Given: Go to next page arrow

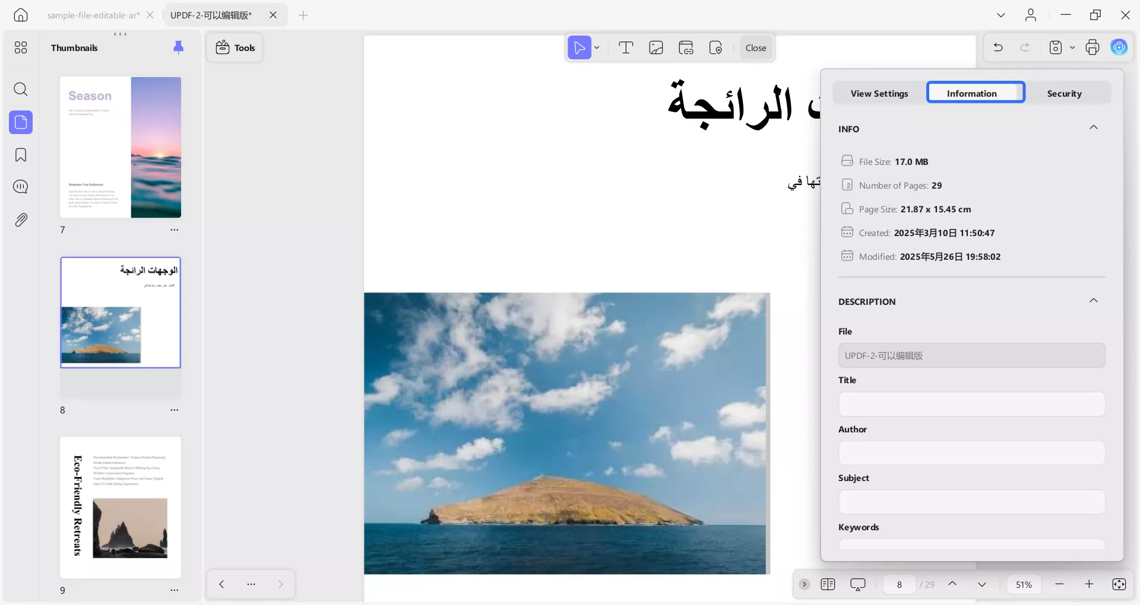Looking at the screenshot, I should coord(982,584).
